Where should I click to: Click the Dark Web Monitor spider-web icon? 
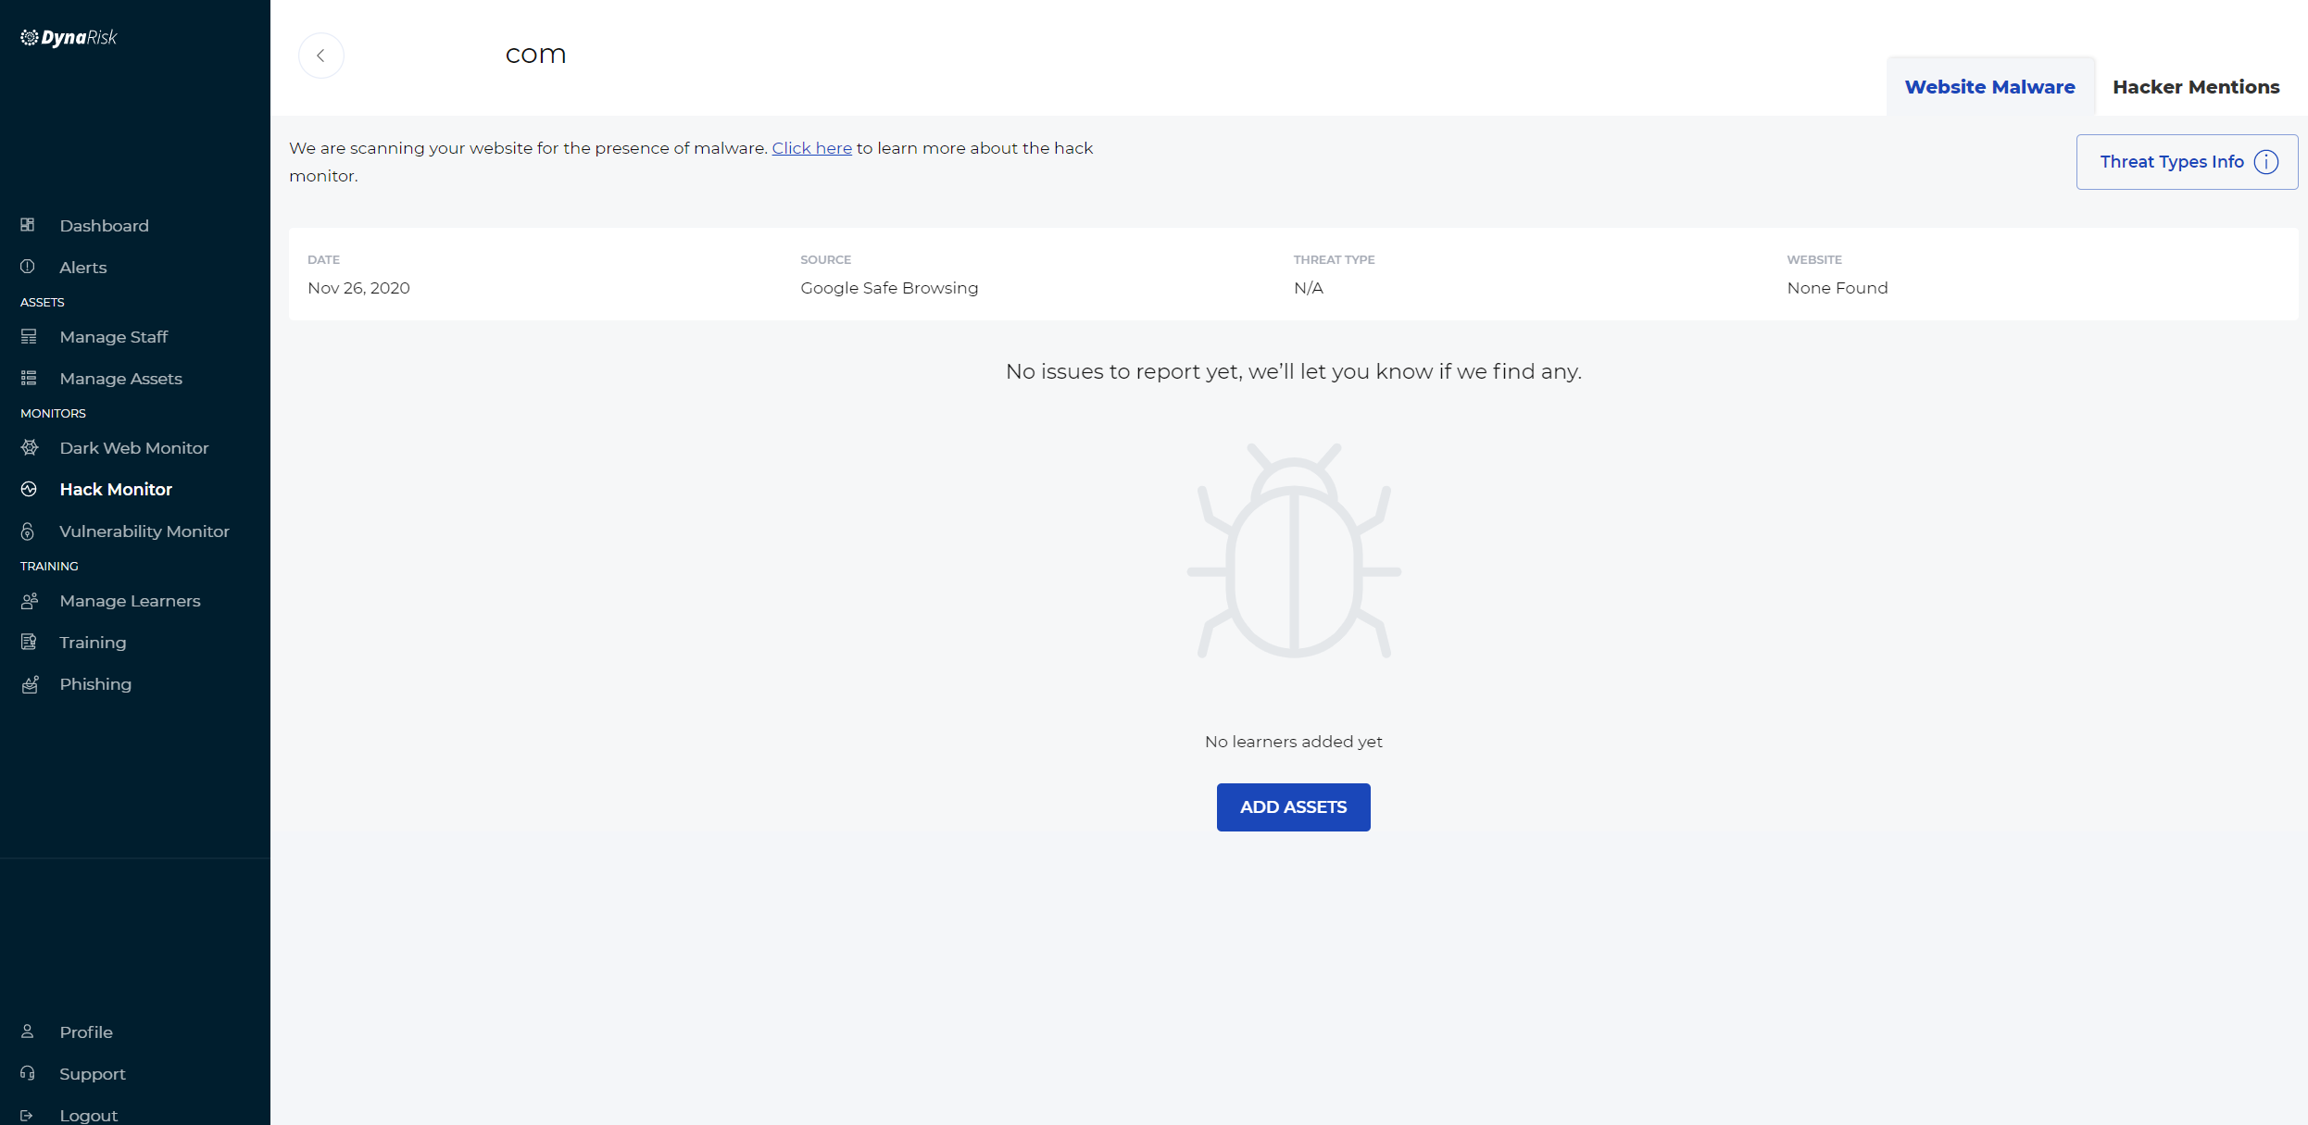(30, 448)
